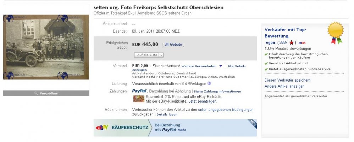Screen dimensions: 354x142
Task: Open the dropdown arrow next to Auf die Liste
Action: click(161, 55)
